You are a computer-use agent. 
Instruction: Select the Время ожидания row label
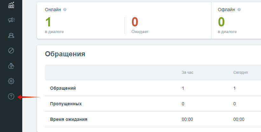click(69, 119)
